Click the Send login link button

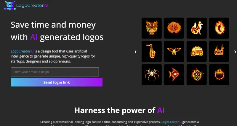pos(57,82)
